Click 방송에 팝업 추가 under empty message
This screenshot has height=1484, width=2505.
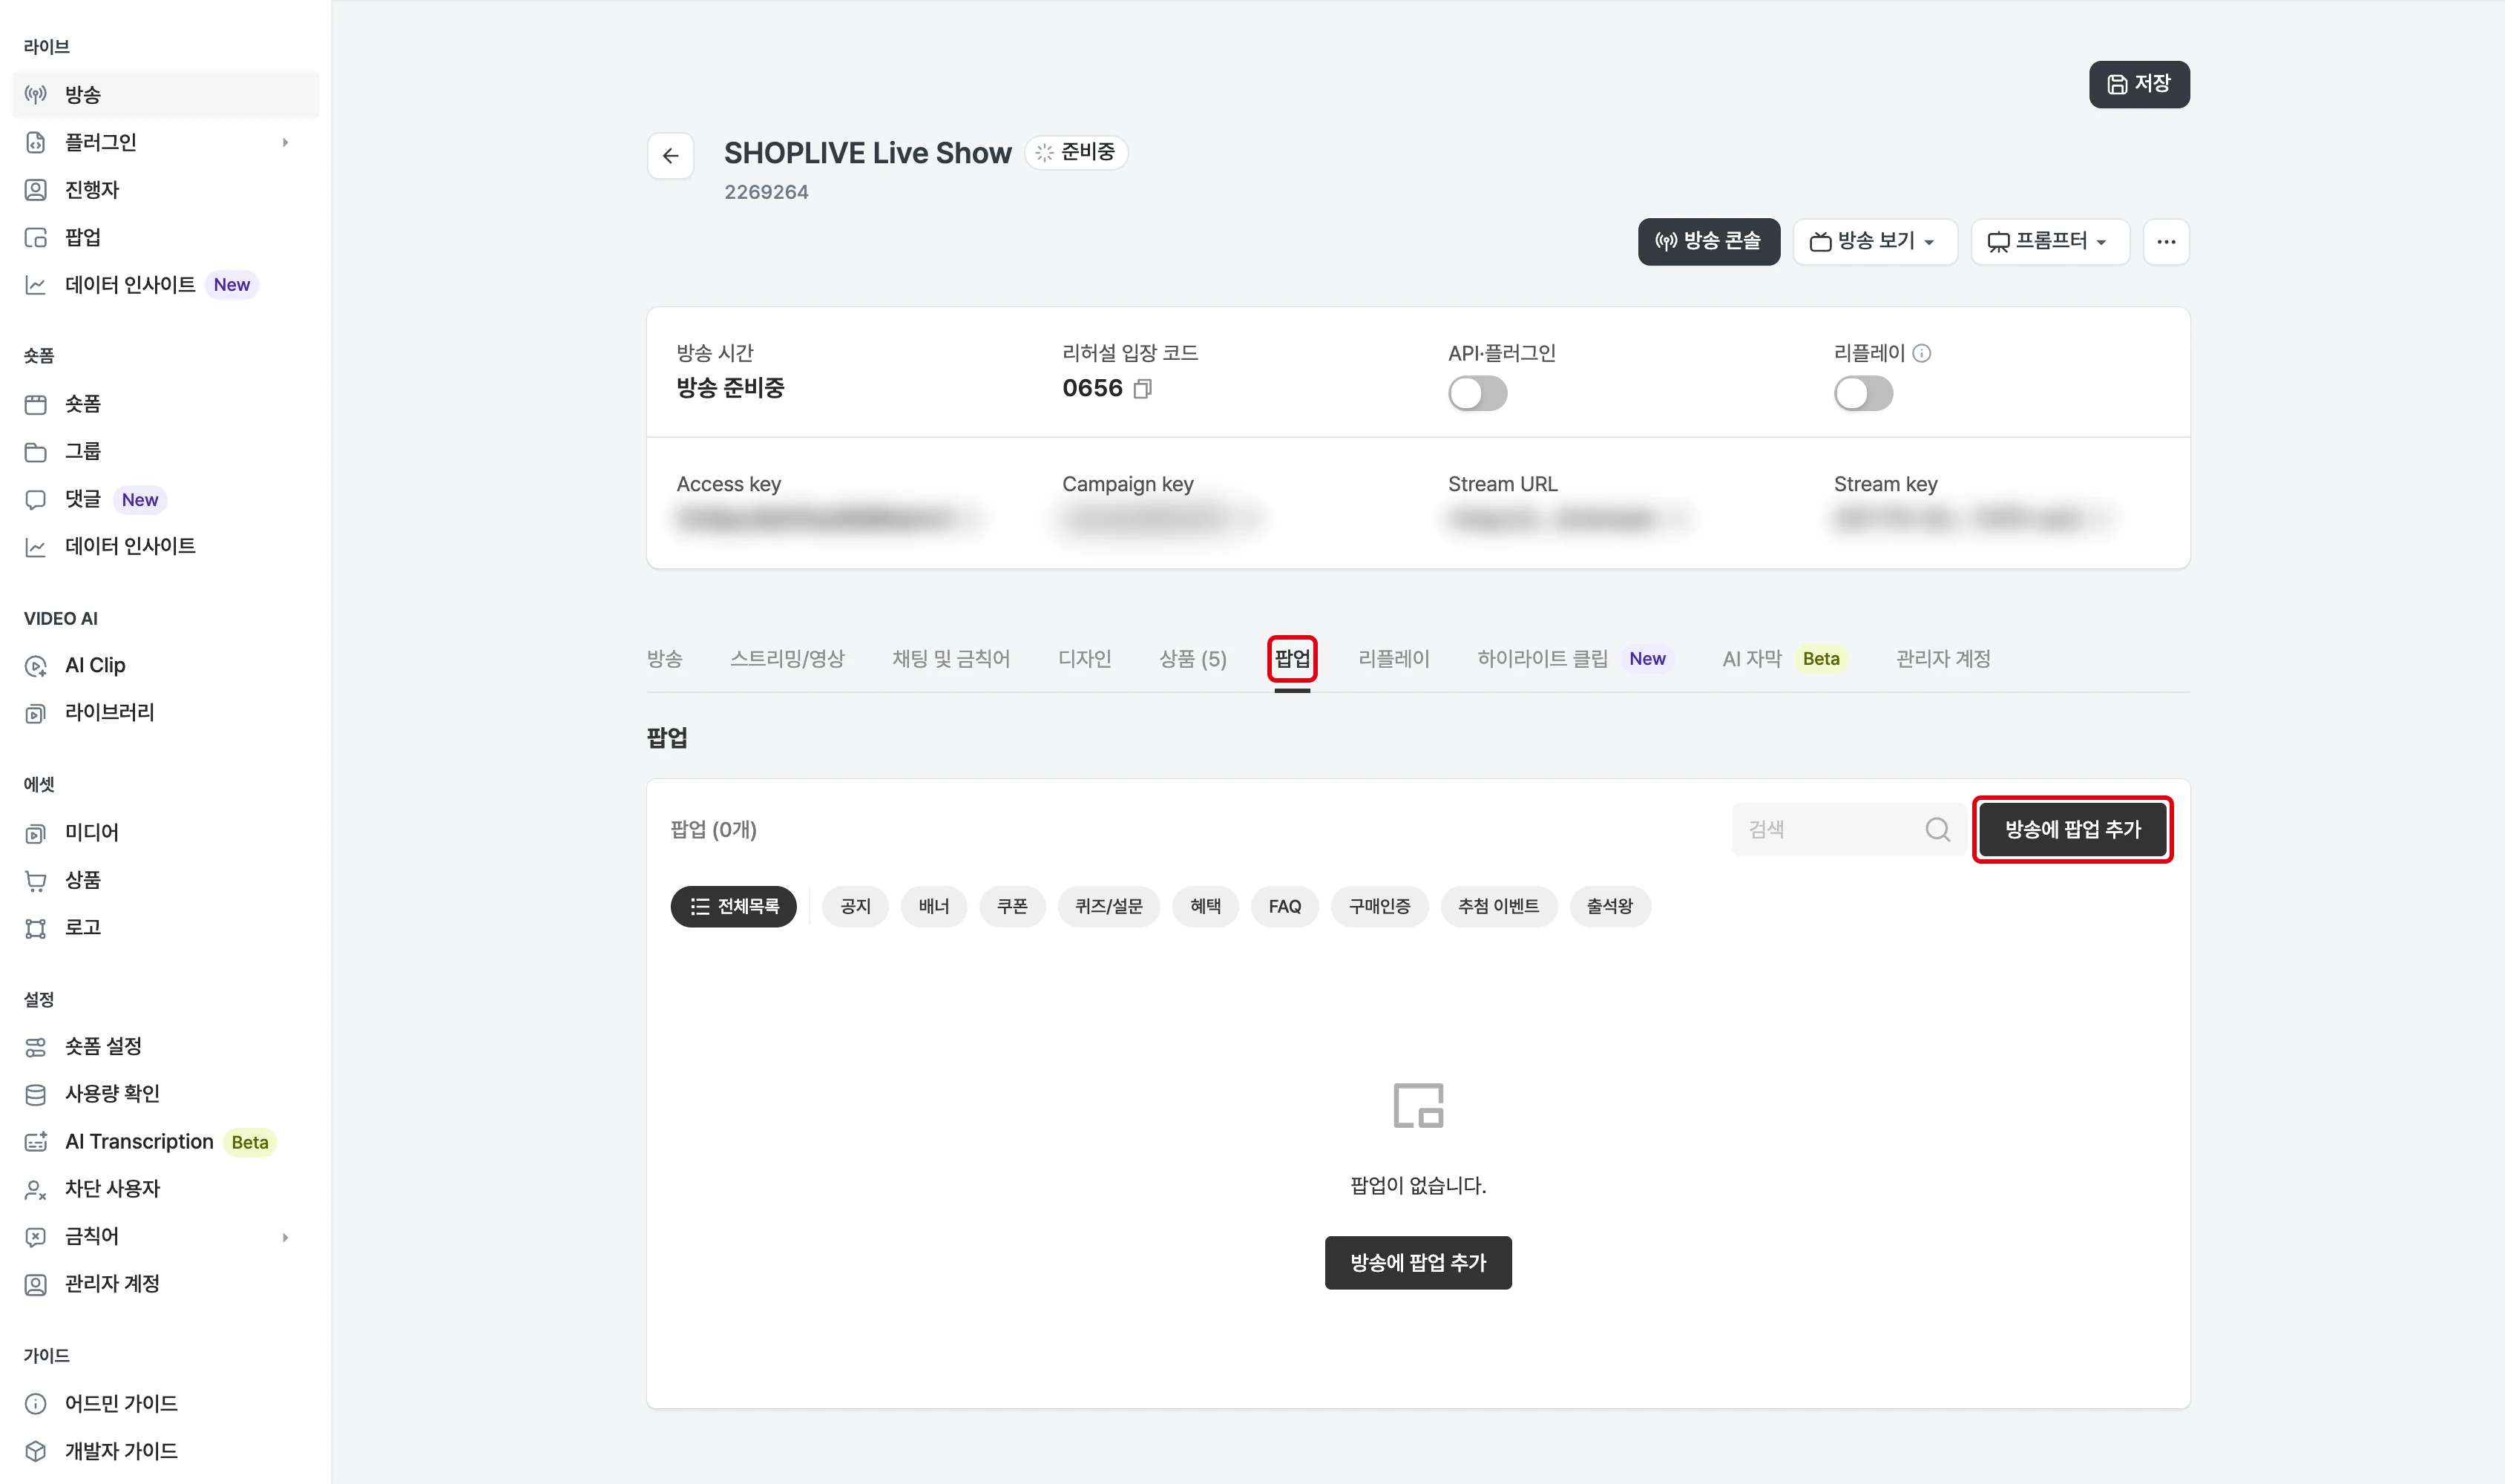pyautogui.click(x=1418, y=1263)
